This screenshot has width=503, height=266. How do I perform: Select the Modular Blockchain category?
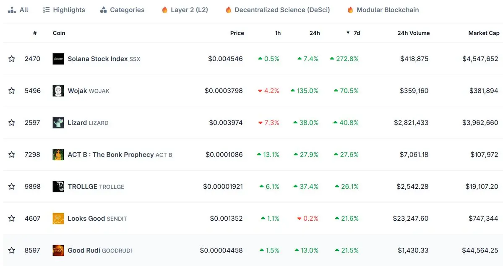point(383,10)
